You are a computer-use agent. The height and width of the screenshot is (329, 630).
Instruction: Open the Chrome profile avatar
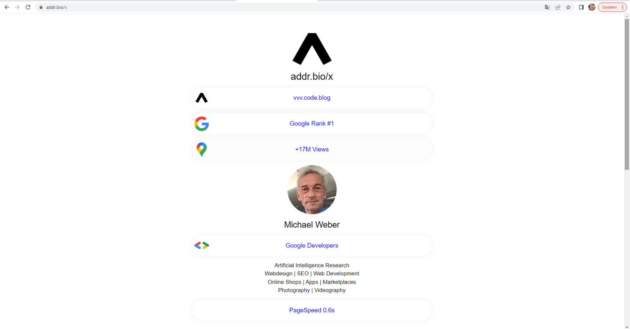(592, 7)
